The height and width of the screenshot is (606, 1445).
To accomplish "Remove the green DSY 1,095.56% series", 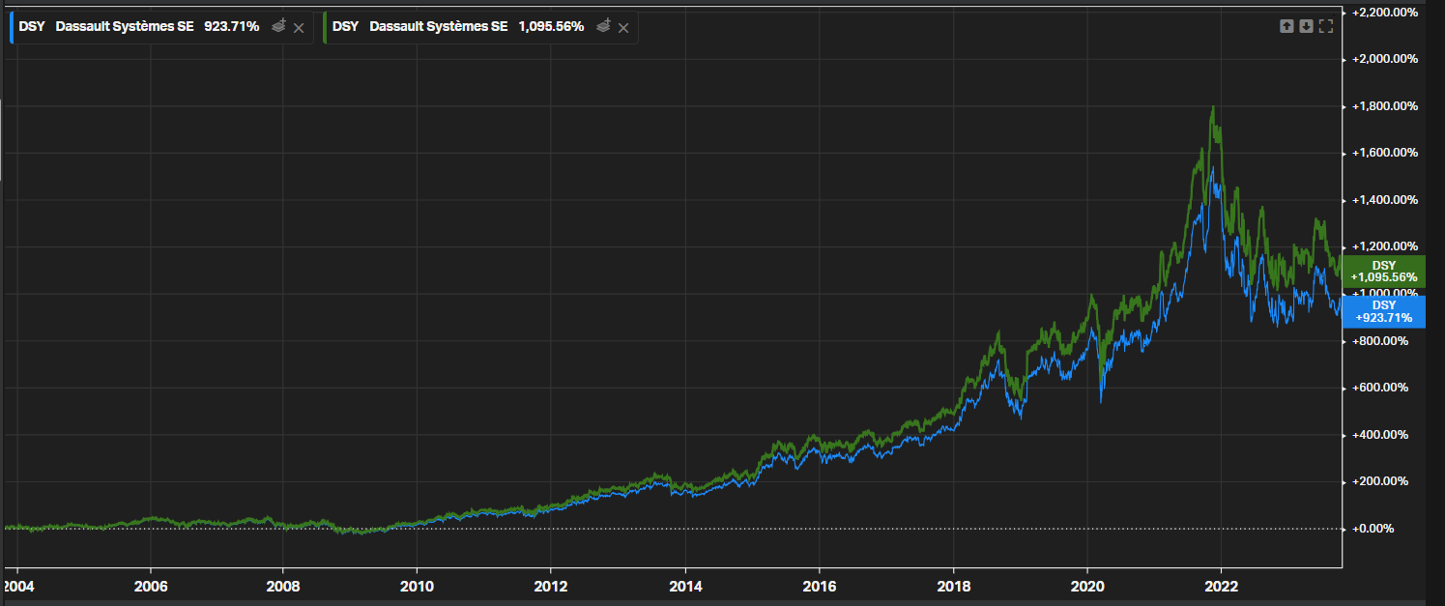I will click(623, 28).
